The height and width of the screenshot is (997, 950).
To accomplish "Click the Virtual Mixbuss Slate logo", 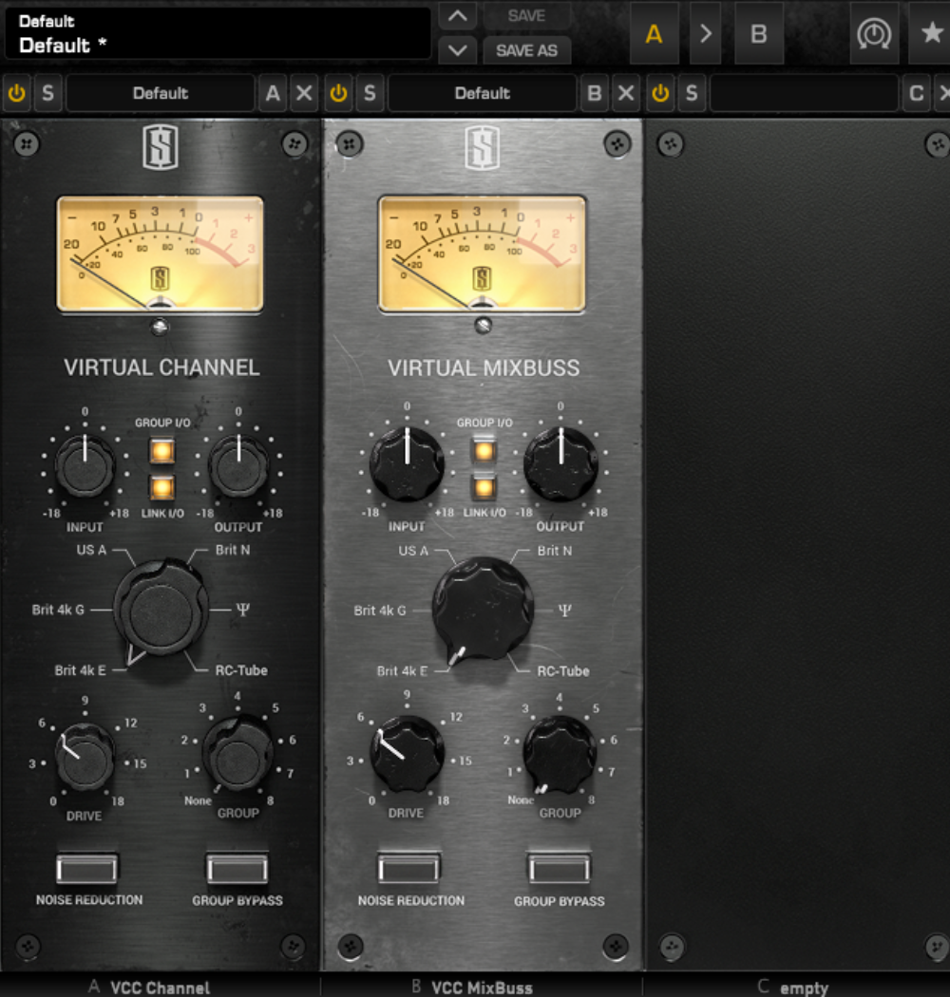I will tap(482, 148).
